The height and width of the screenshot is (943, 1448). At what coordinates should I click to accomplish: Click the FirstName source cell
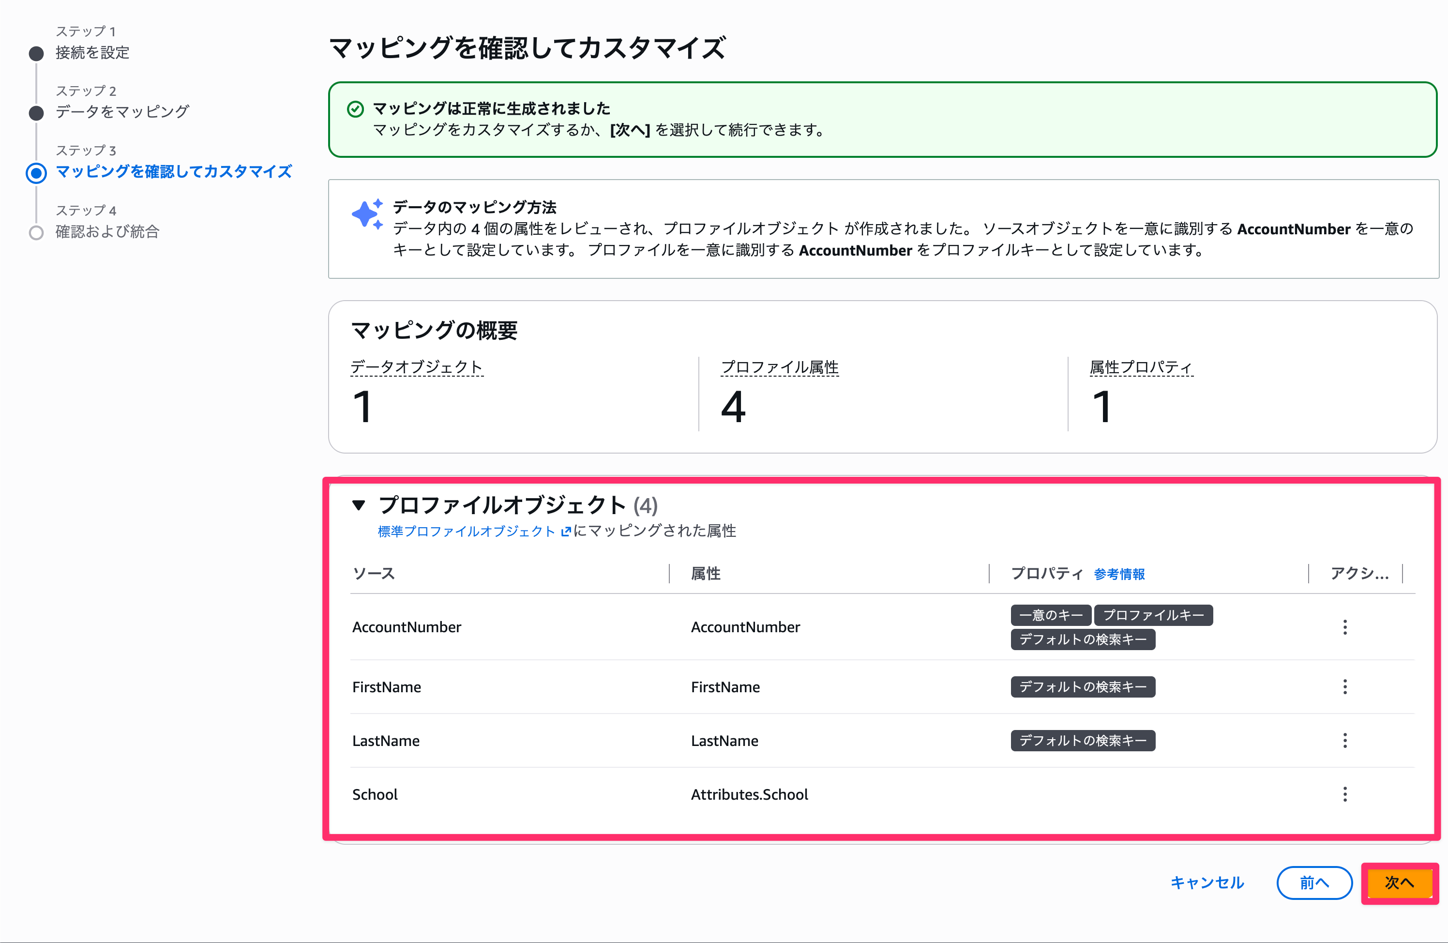(386, 687)
